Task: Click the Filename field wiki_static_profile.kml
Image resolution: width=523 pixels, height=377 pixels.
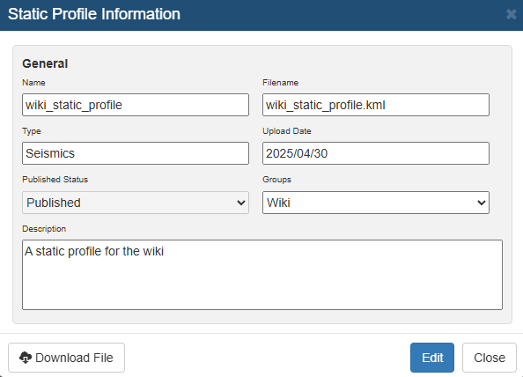Action: point(376,105)
